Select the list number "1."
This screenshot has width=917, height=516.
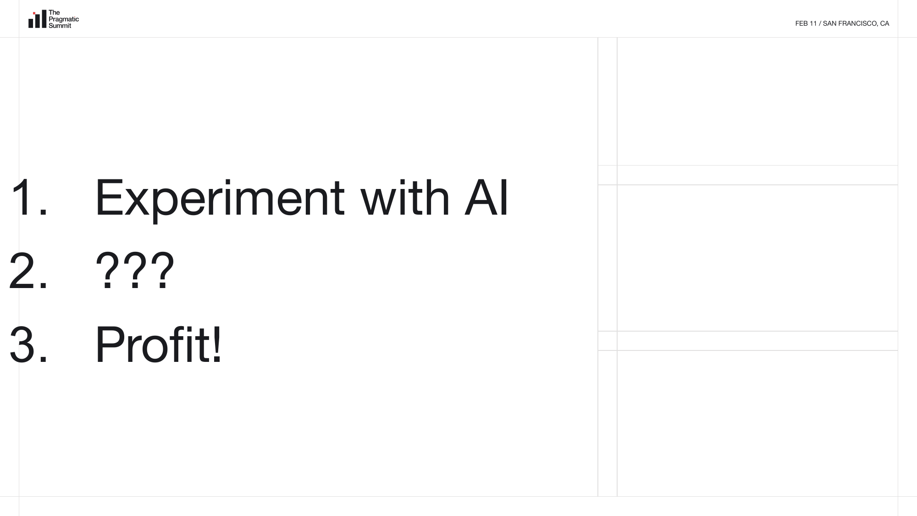pyautogui.click(x=29, y=198)
